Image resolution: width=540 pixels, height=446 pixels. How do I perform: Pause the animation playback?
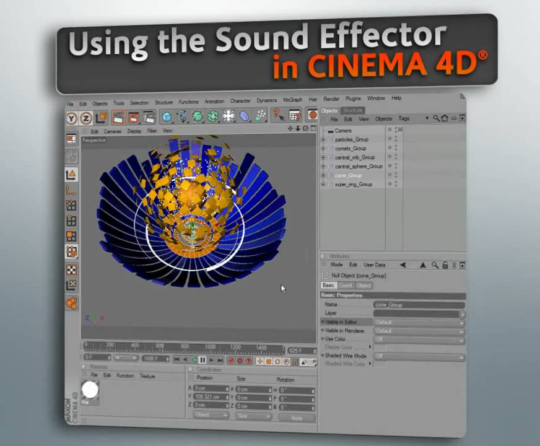[x=202, y=361]
